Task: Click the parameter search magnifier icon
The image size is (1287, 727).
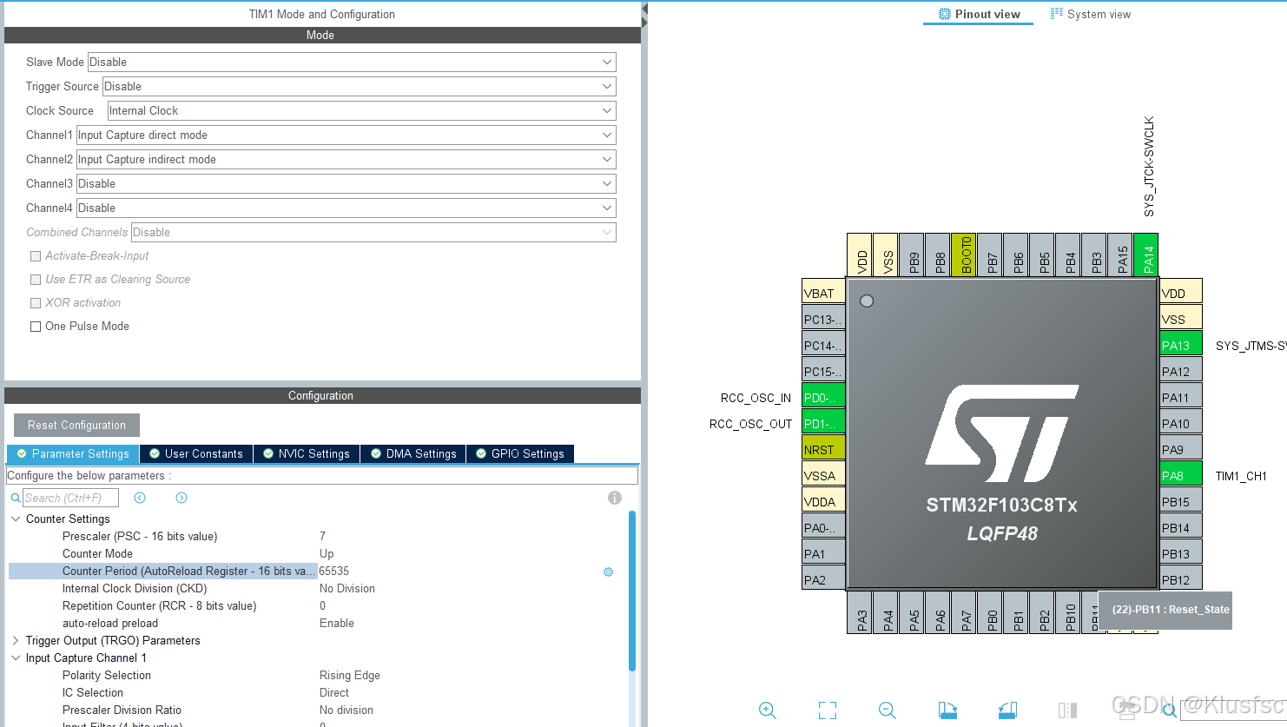Action: (16, 498)
